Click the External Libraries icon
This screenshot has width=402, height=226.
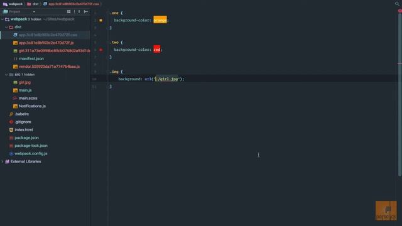[x=7, y=161]
